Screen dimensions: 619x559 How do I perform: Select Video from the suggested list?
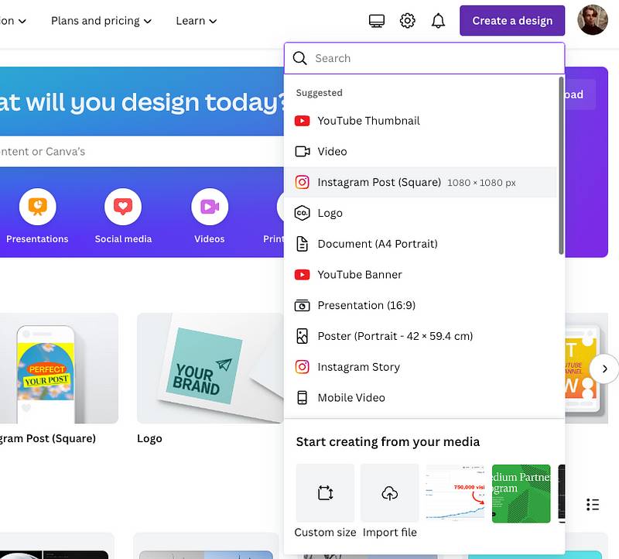coord(420,151)
